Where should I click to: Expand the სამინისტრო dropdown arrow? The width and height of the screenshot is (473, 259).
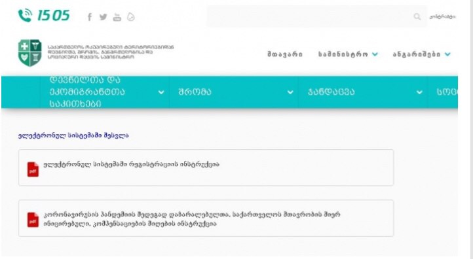pos(375,54)
